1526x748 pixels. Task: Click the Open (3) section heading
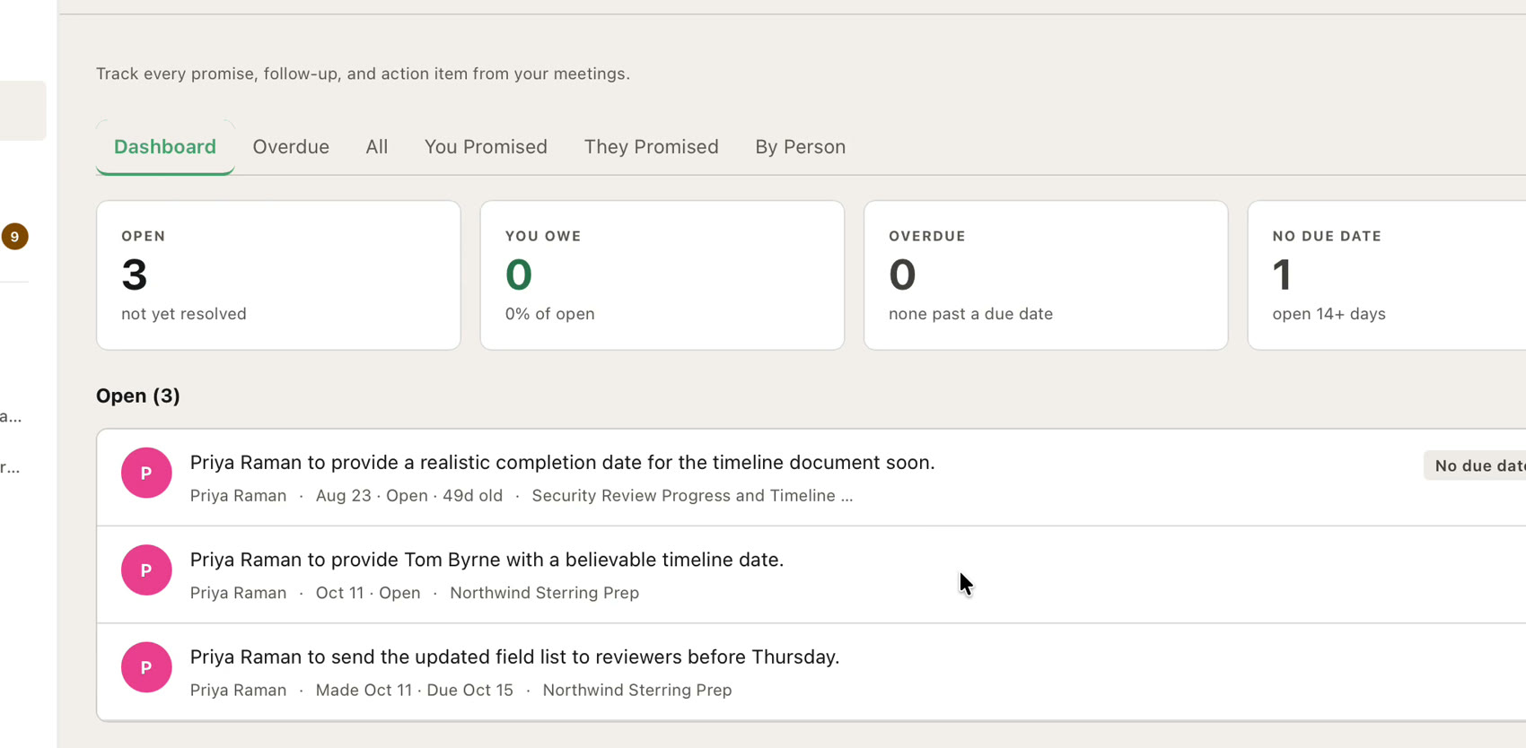pyautogui.click(x=138, y=396)
